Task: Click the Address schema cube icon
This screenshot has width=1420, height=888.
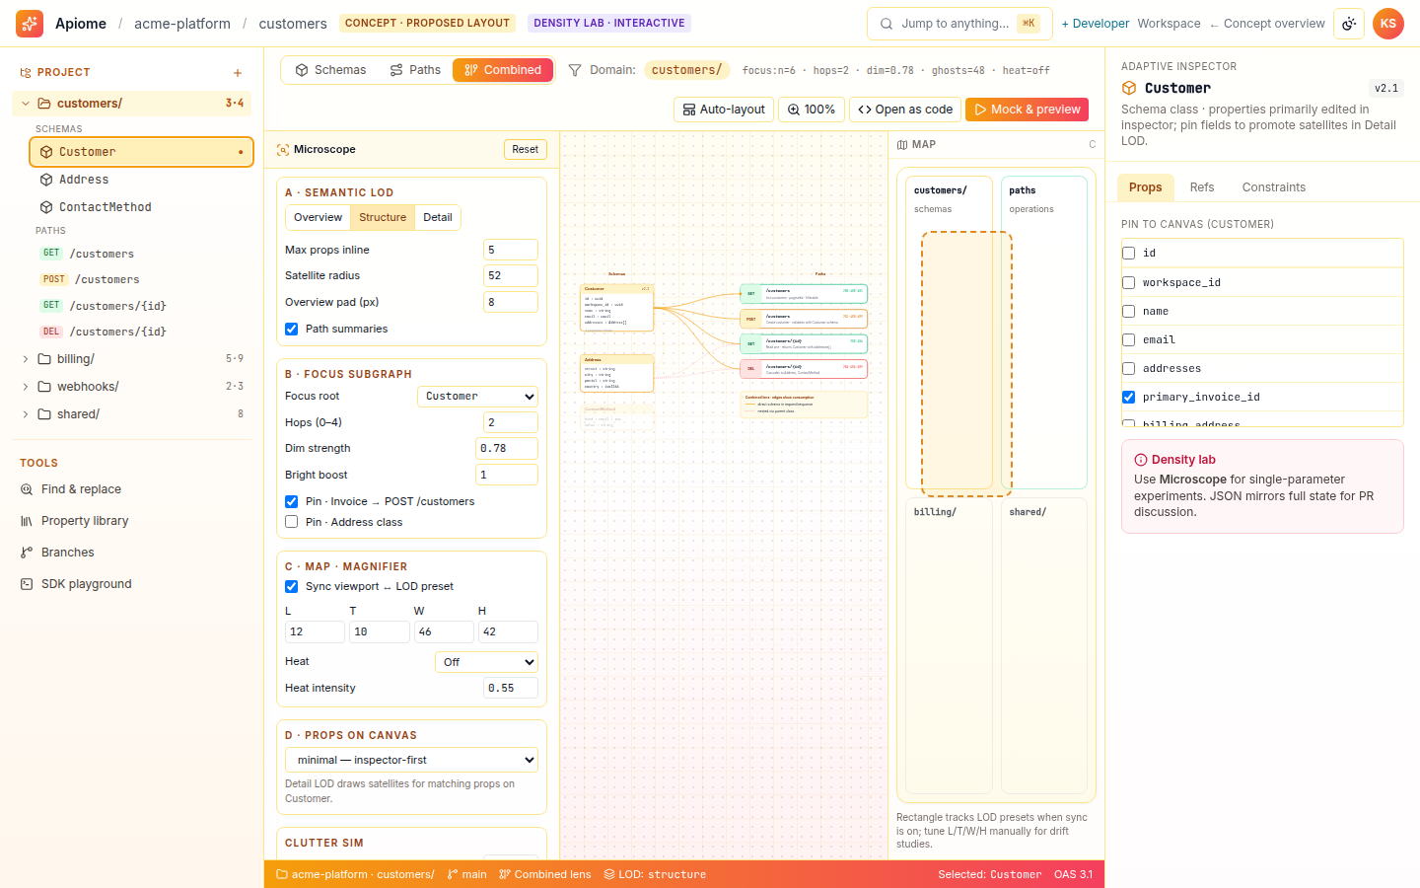Action: tap(46, 180)
